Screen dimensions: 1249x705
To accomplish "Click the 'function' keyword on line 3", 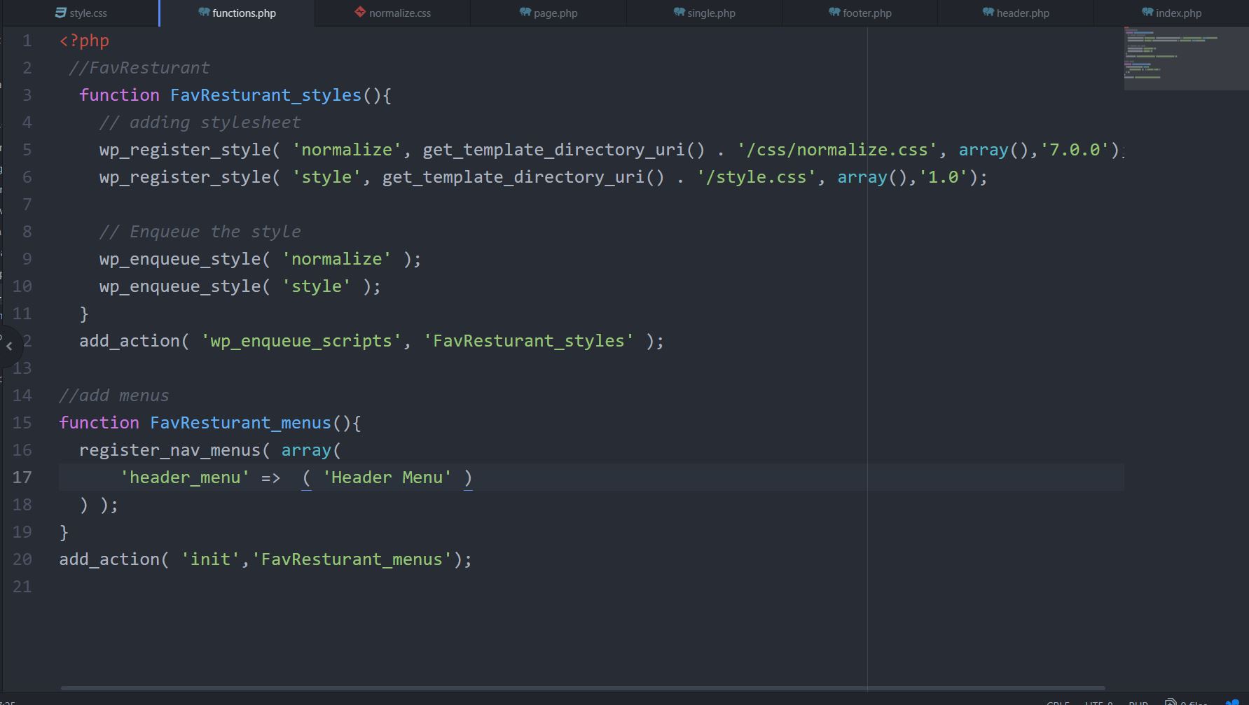I will click(x=119, y=95).
